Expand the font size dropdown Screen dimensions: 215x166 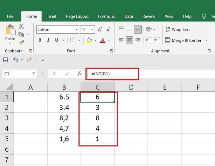point(93,30)
